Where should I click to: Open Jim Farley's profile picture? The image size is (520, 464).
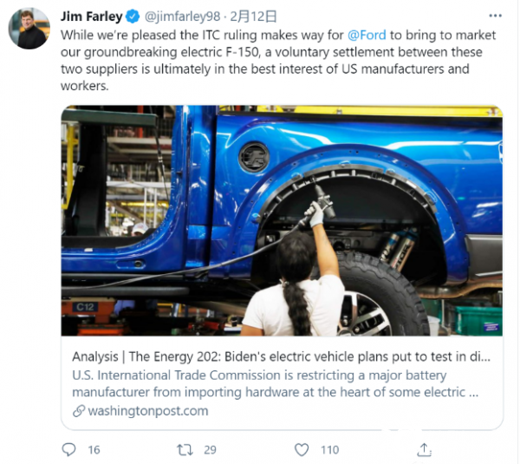[29, 29]
